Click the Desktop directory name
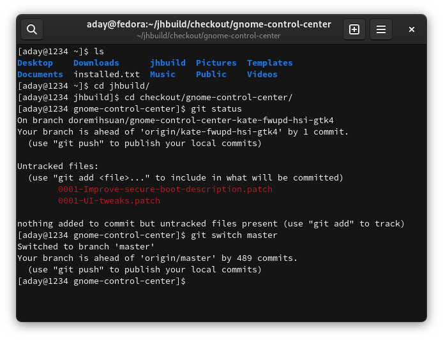This screenshot has height=340, width=443. 35,63
